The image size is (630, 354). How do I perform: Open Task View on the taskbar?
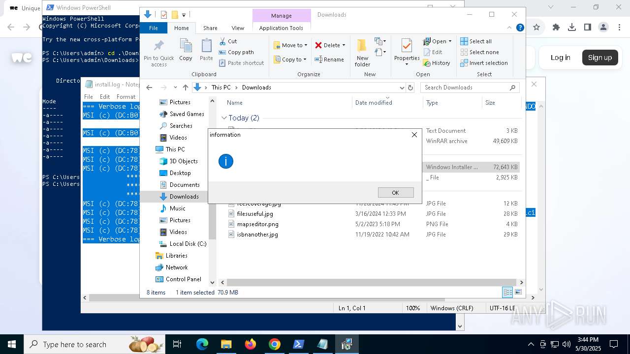click(x=177, y=344)
